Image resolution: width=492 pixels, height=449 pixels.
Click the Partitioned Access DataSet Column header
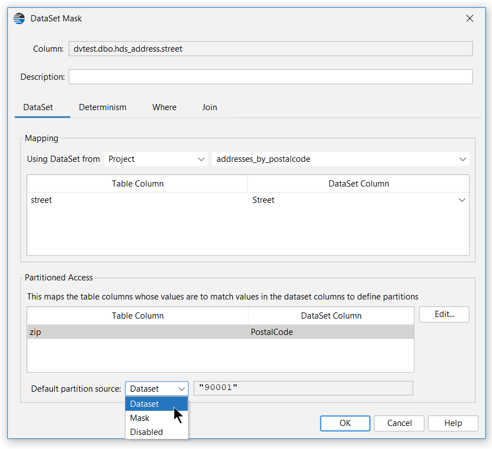[x=331, y=316]
